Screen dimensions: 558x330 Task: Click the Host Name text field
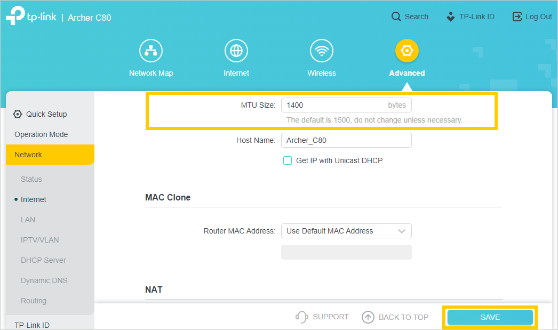(346, 140)
